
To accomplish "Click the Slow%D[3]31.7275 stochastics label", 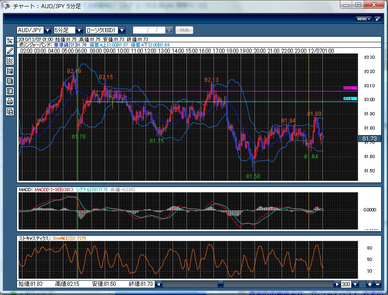I will point(69,238).
